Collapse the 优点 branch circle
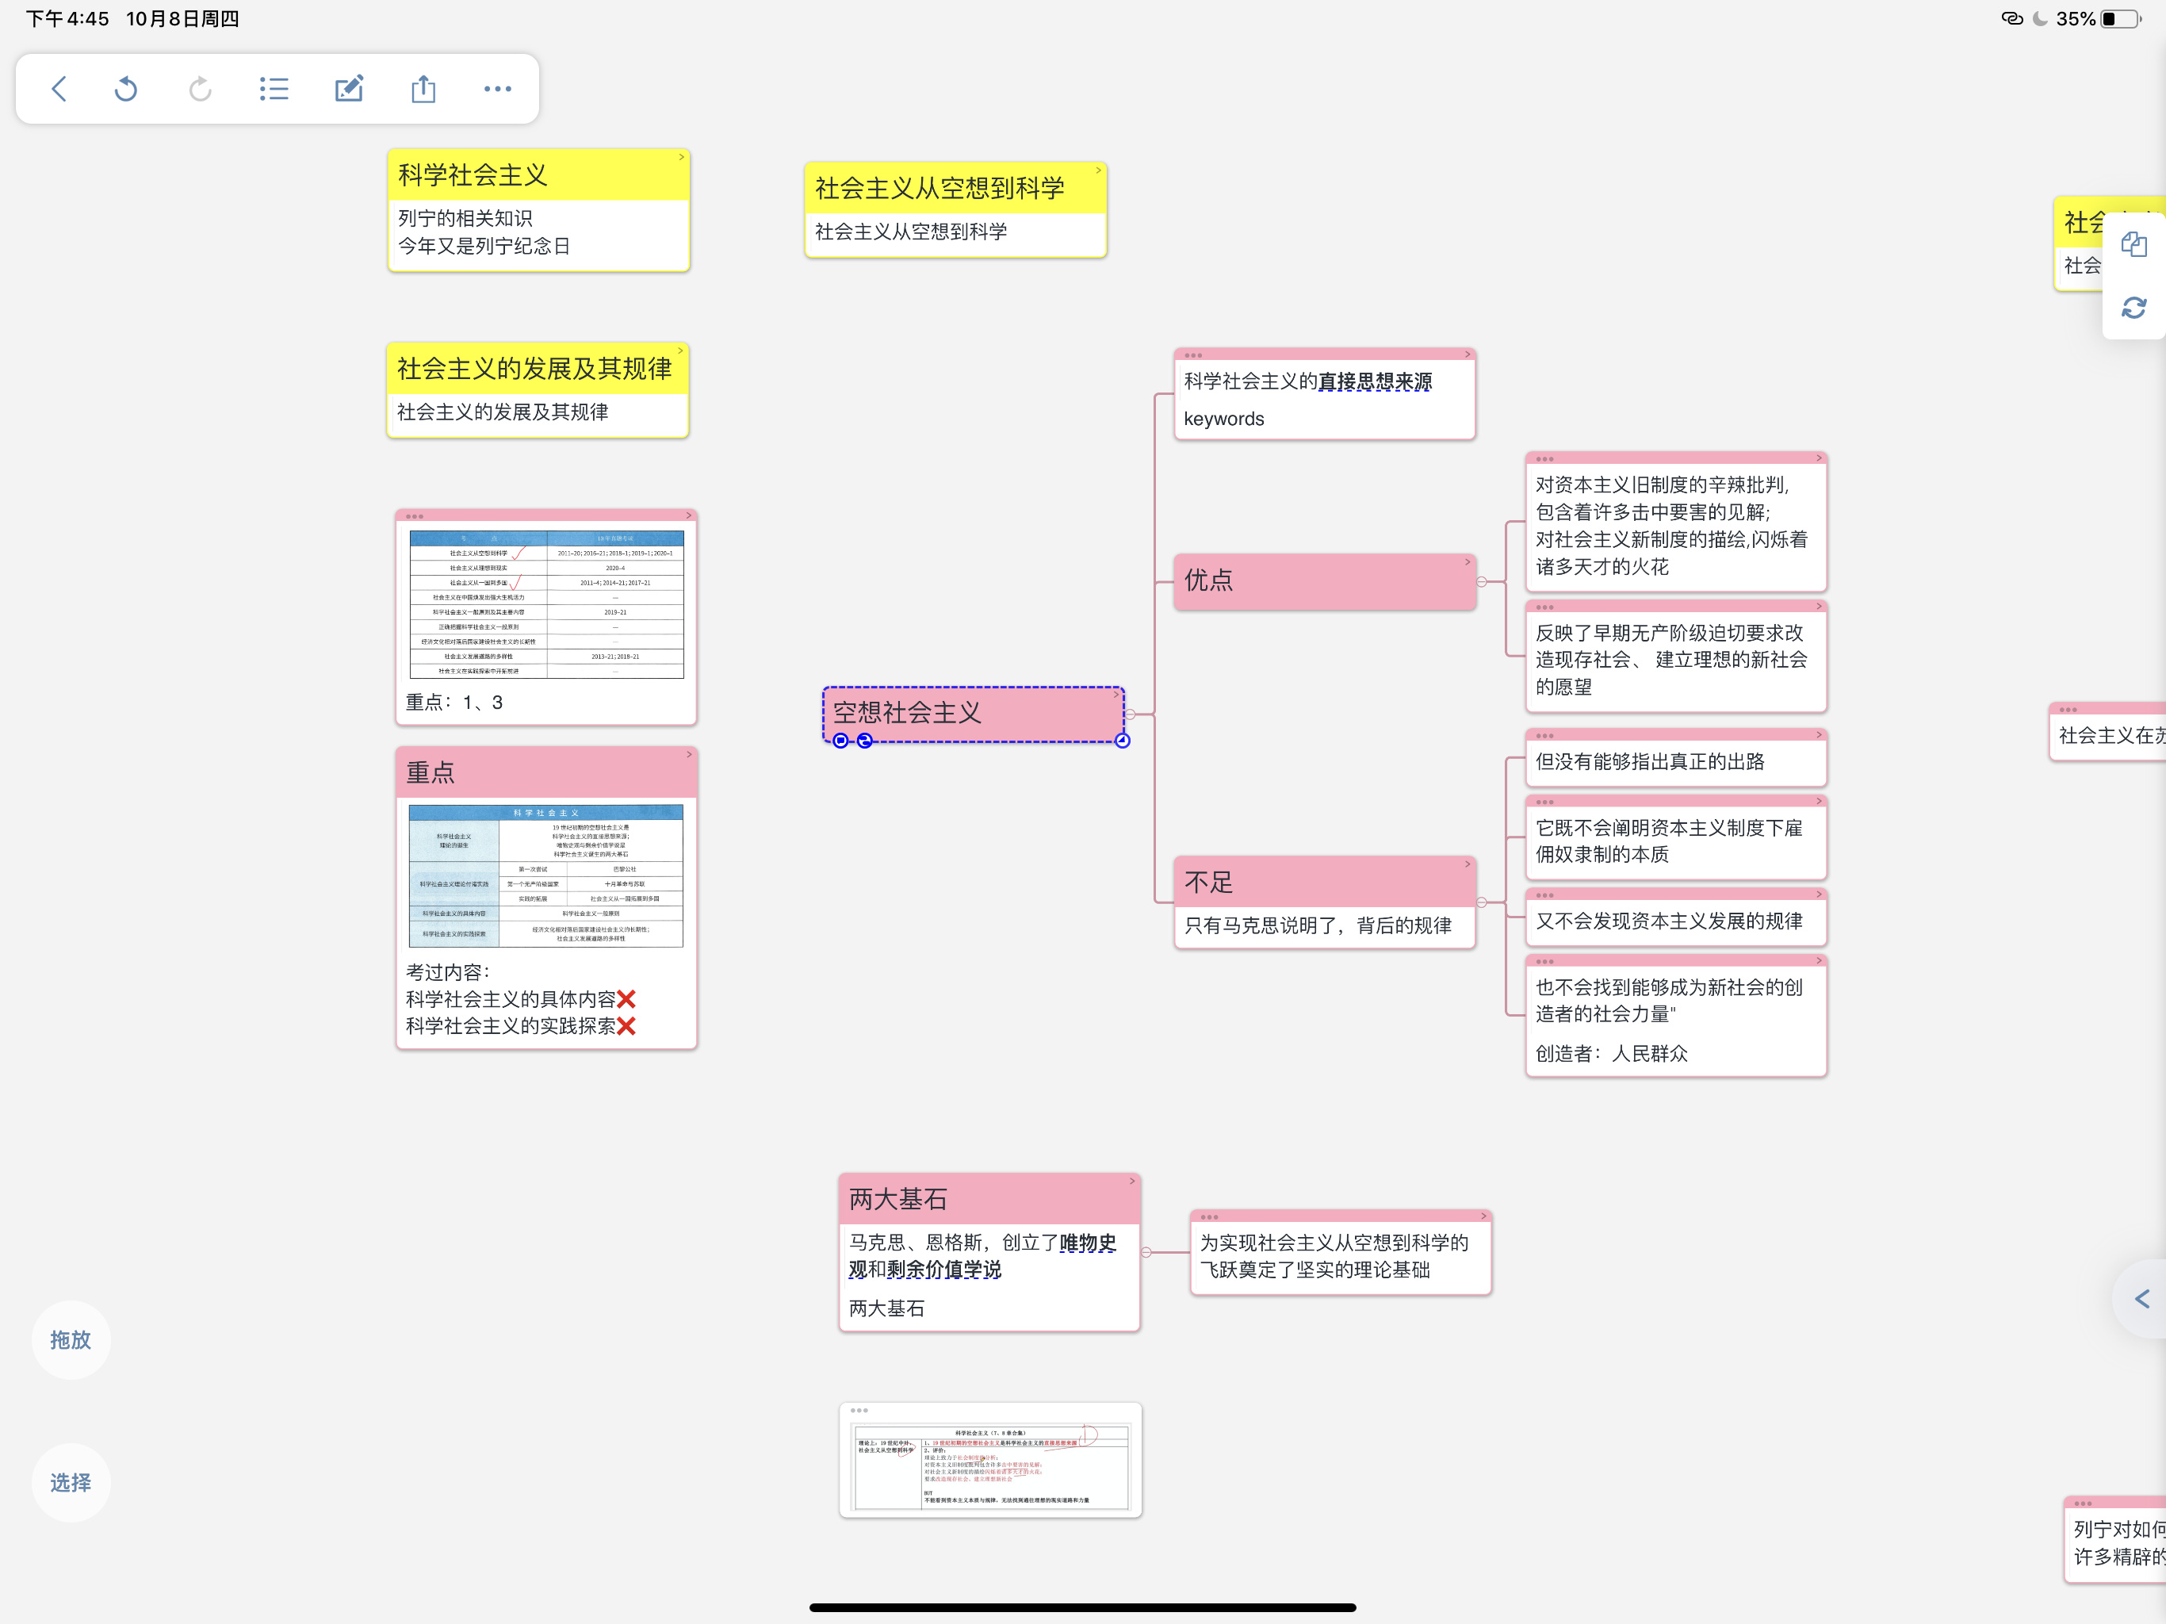This screenshot has height=1624, width=2166. [1482, 582]
